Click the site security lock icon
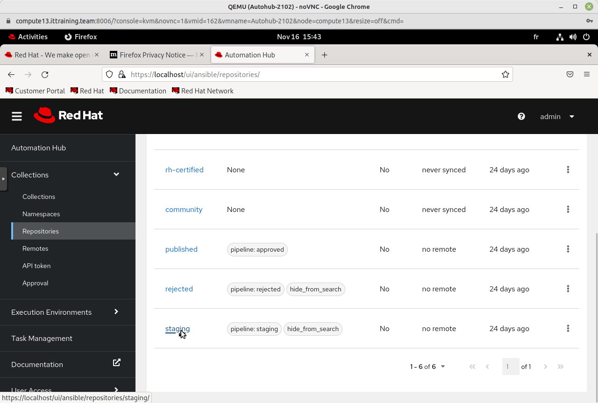This screenshot has width=598, height=403. (x=121, y=74)
